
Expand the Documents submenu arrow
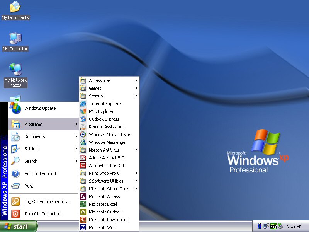coord(76,136)
